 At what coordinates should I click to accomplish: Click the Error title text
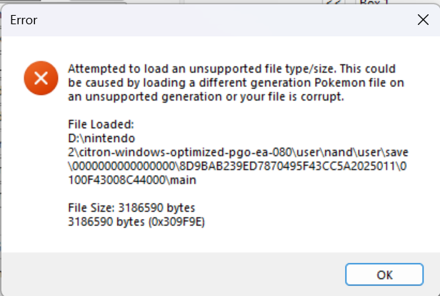24,21
